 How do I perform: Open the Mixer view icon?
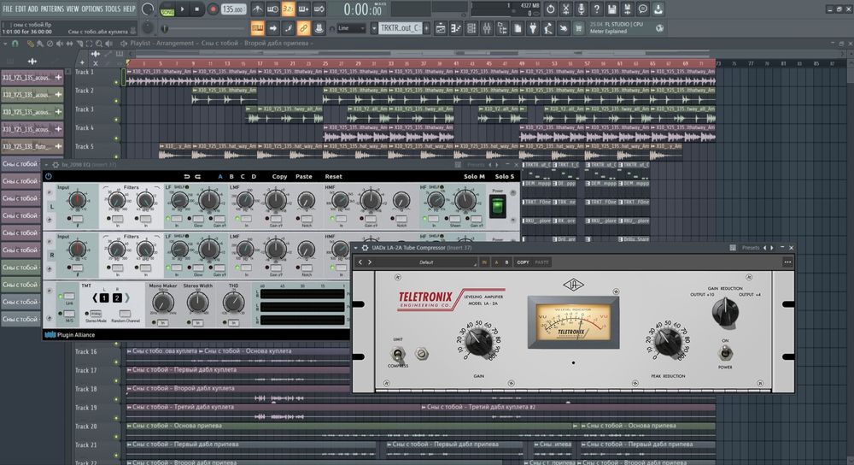[487, 28]
